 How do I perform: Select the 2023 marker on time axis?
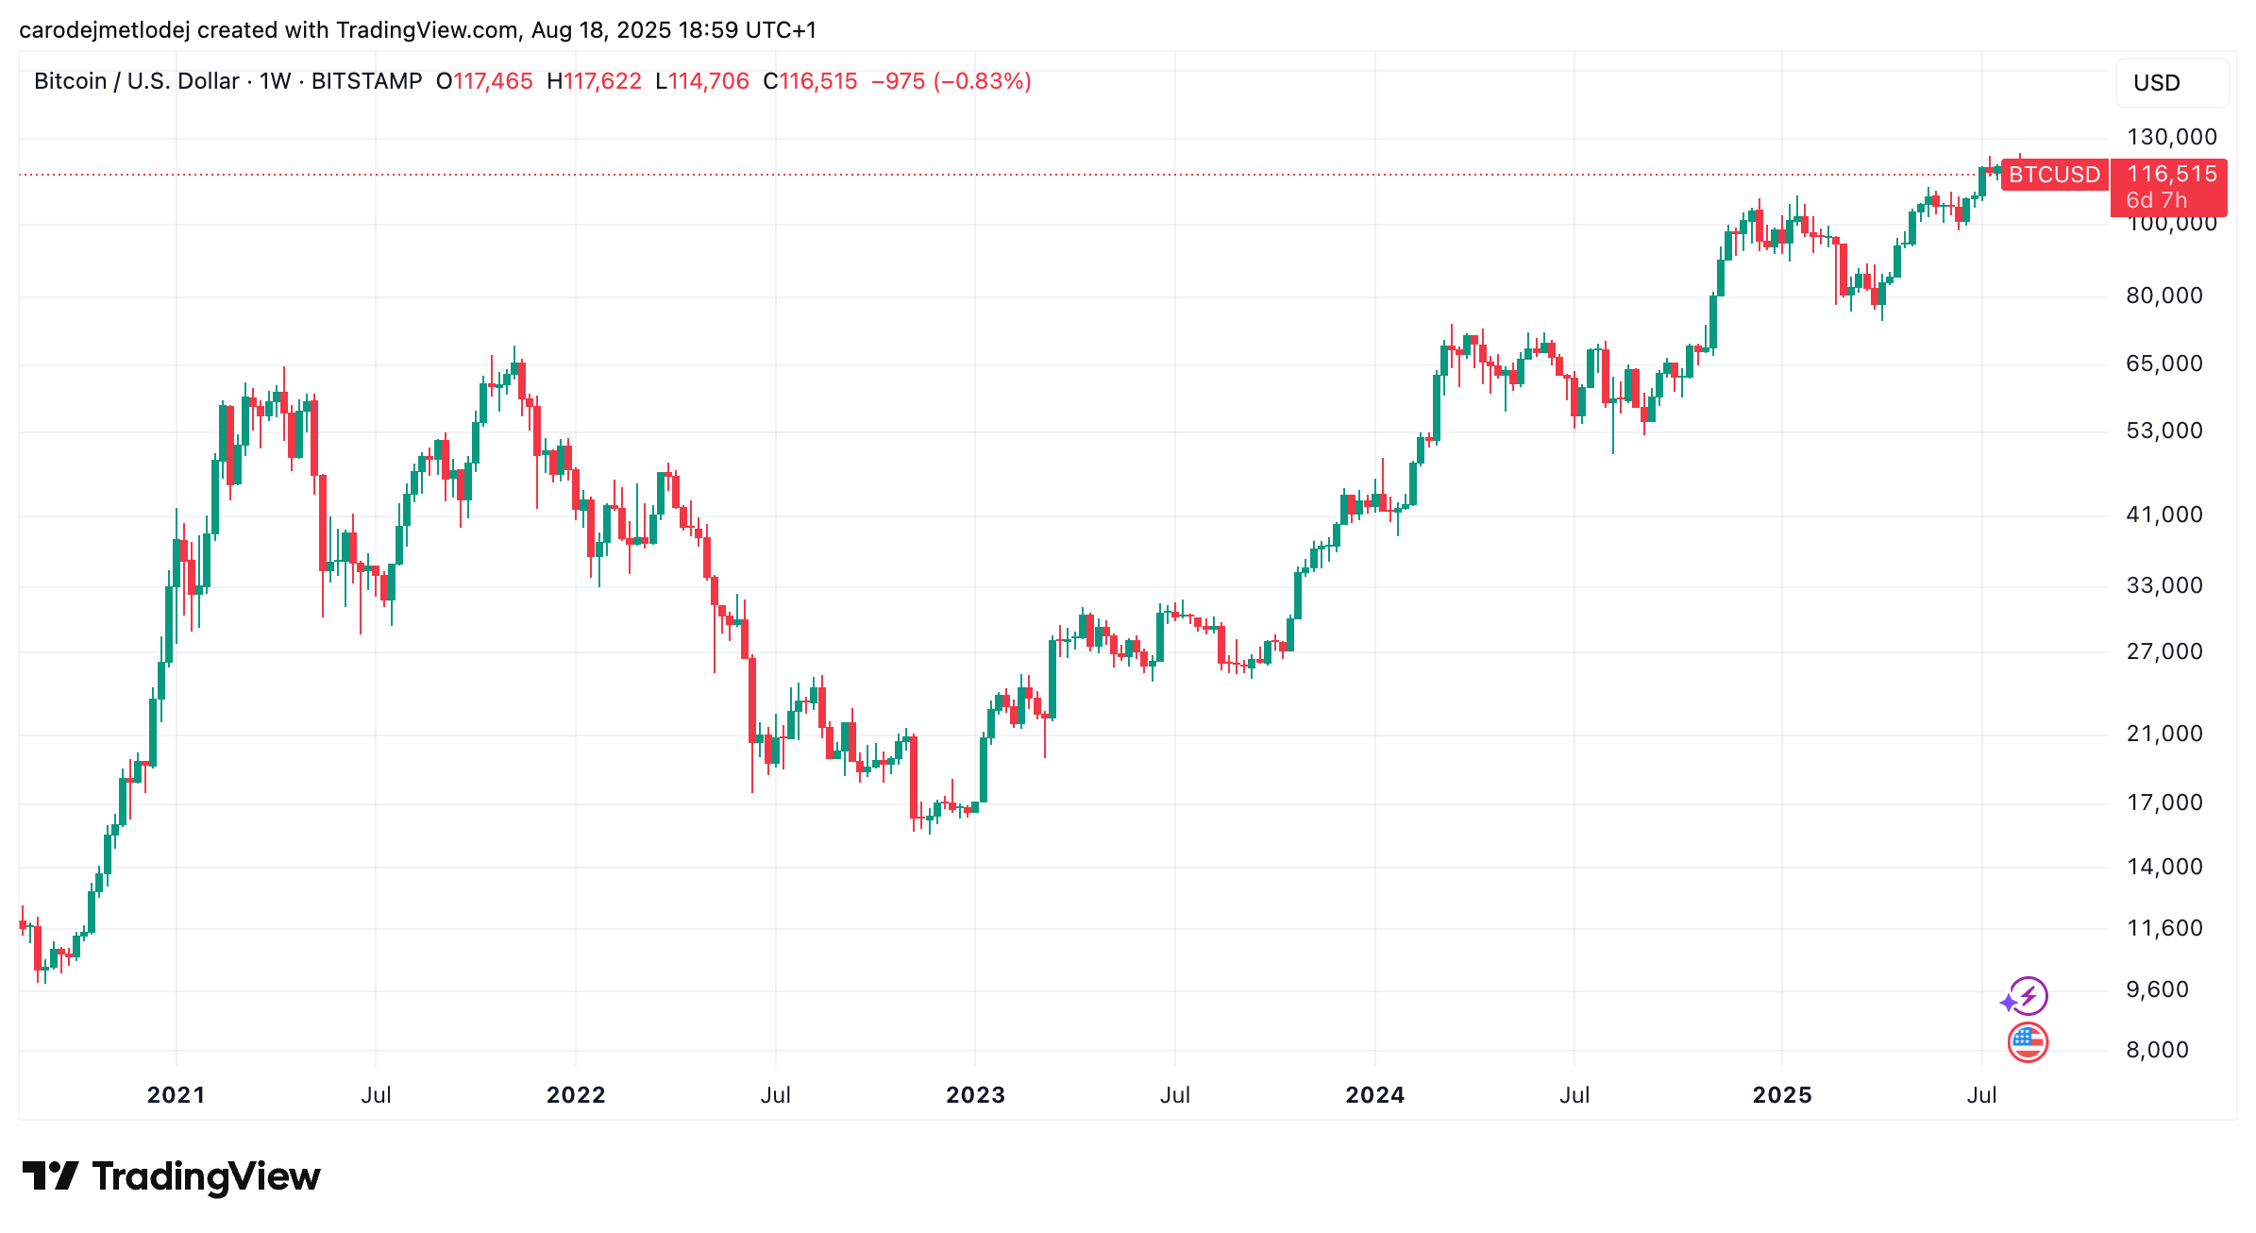(975, 1094)
